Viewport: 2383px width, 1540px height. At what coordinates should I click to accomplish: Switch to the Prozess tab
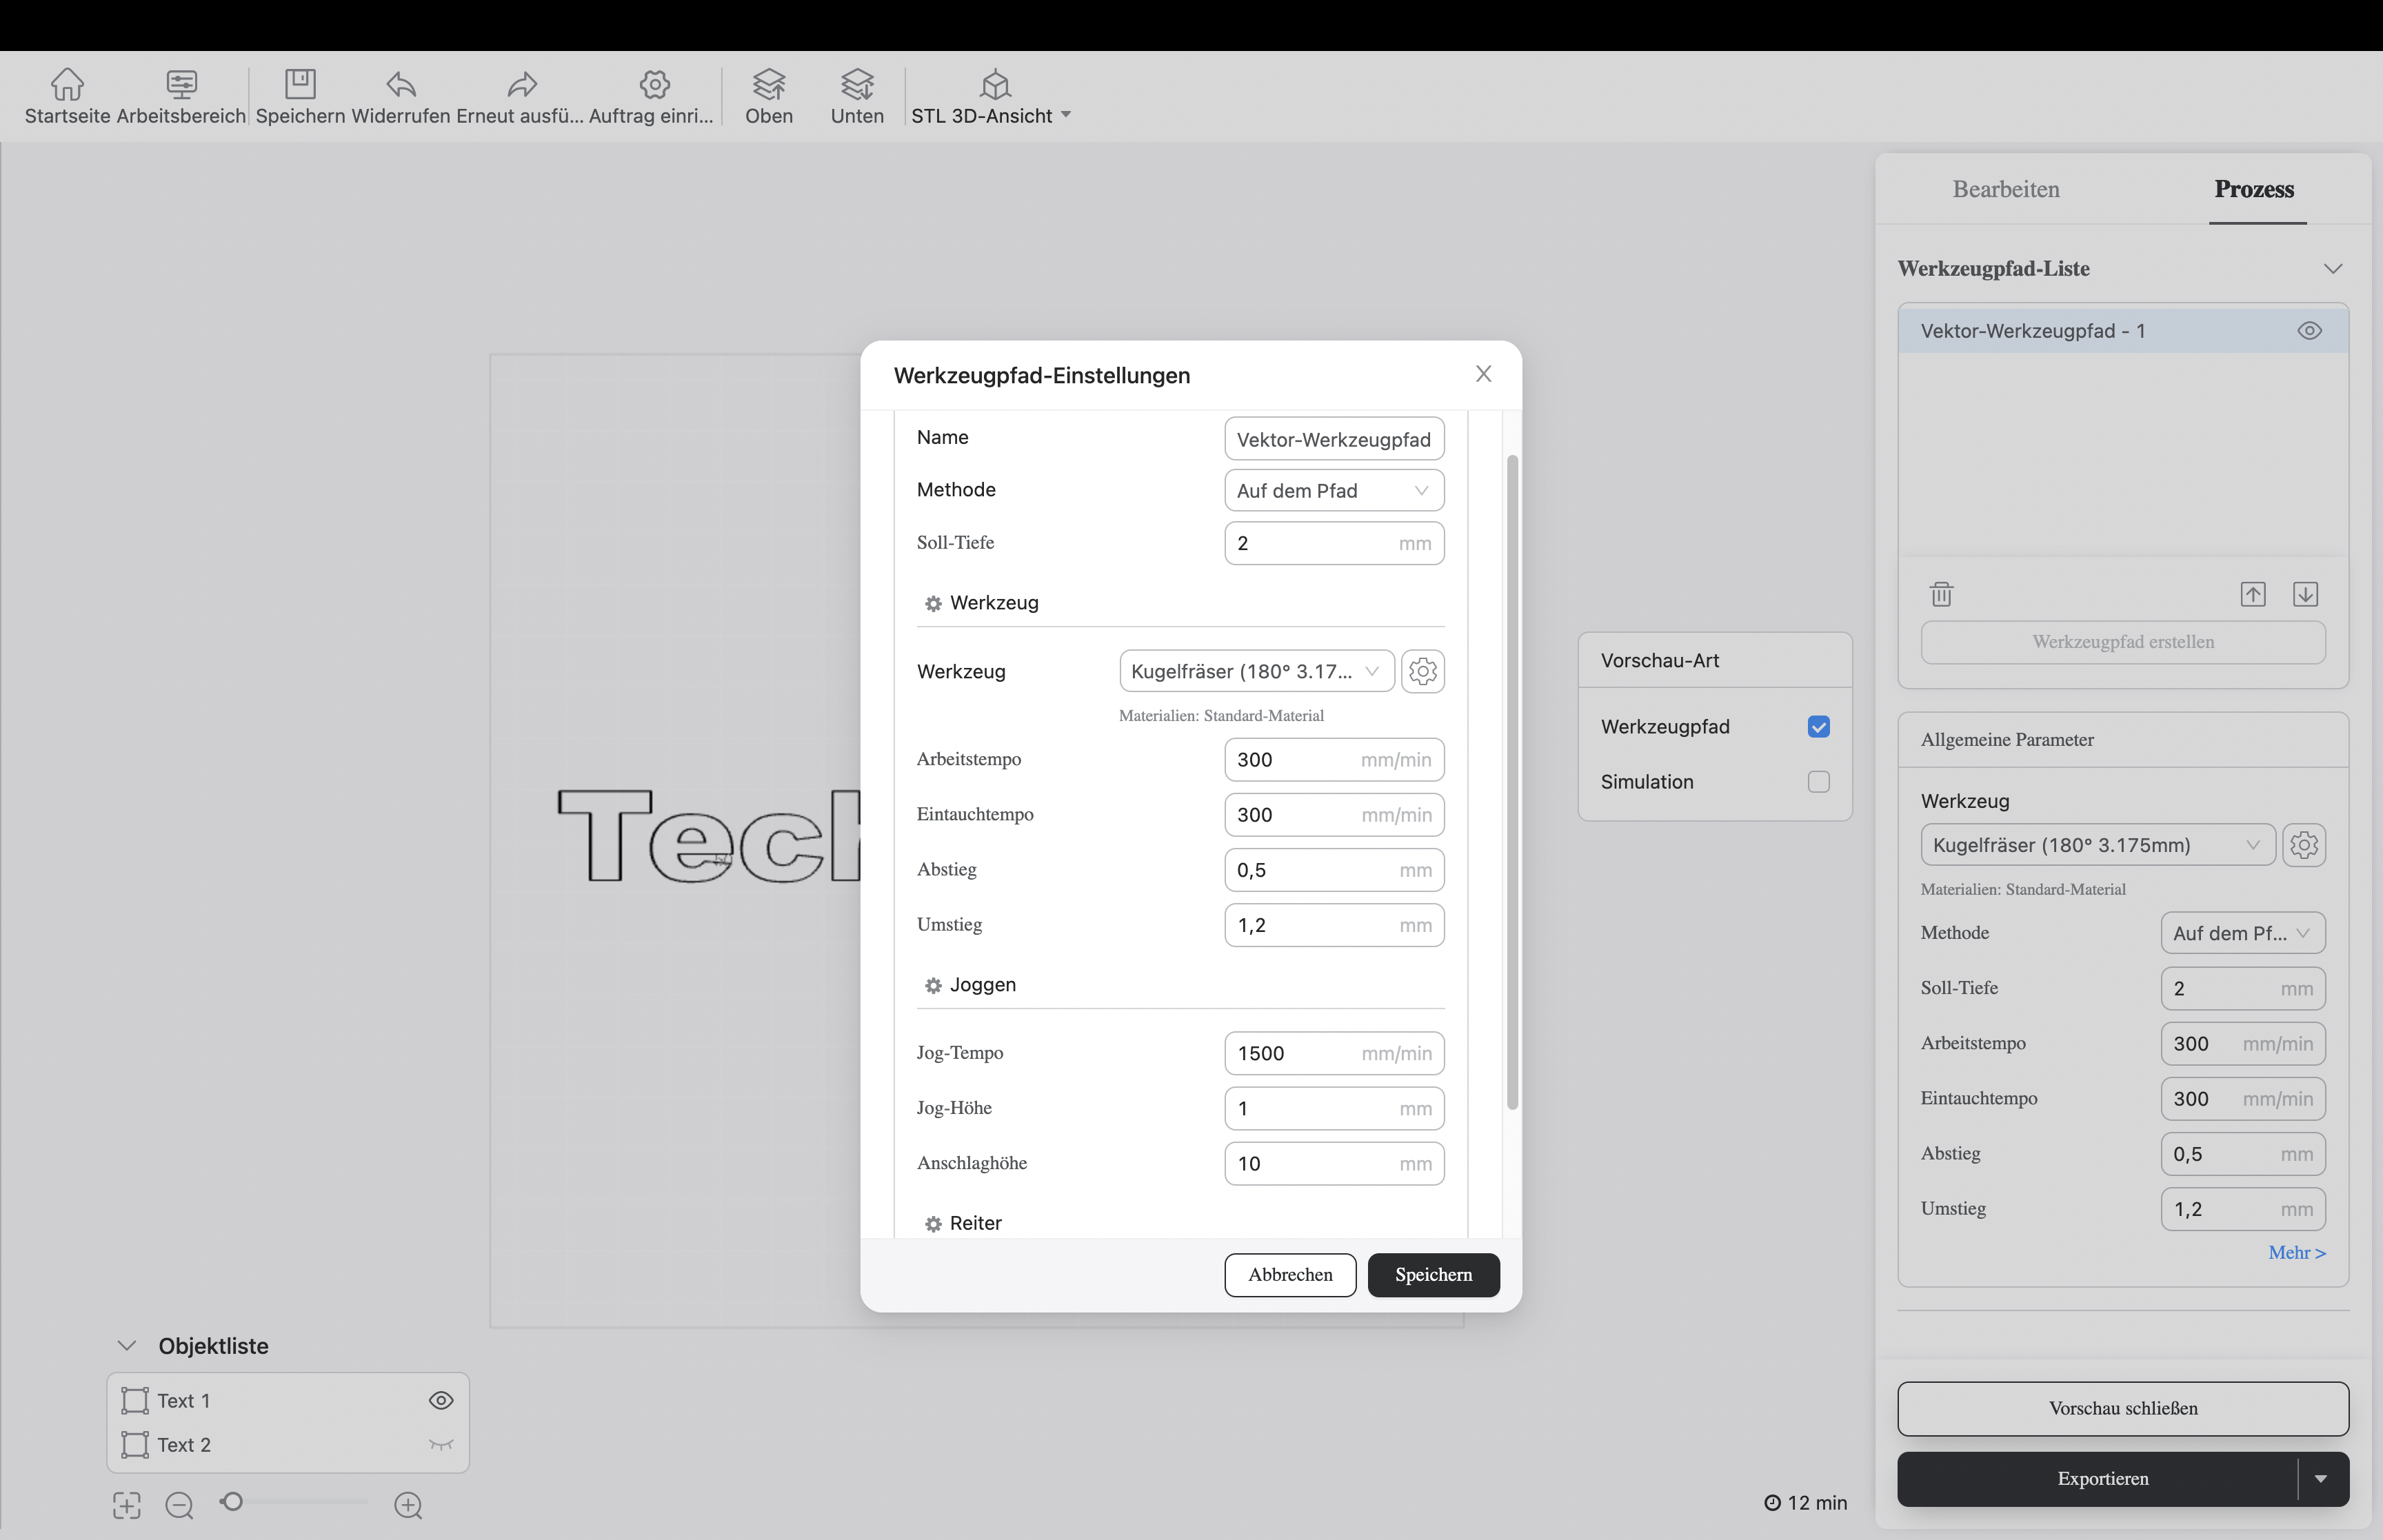click(x=2253, y=189)
